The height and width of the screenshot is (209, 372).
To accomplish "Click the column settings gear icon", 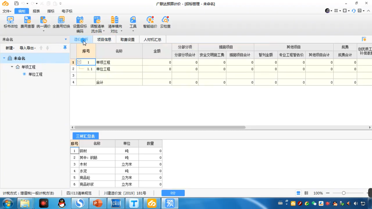I will 364,39.
